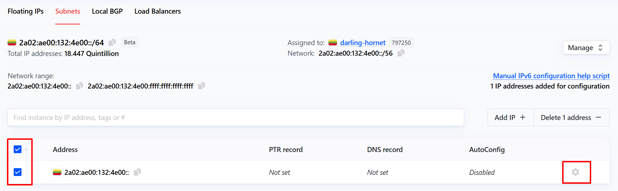Open settings gear for the address row

tap(575, 172)
